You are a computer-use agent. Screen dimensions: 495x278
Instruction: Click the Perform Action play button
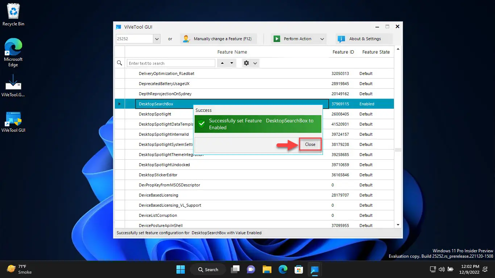tap(277, 39)
